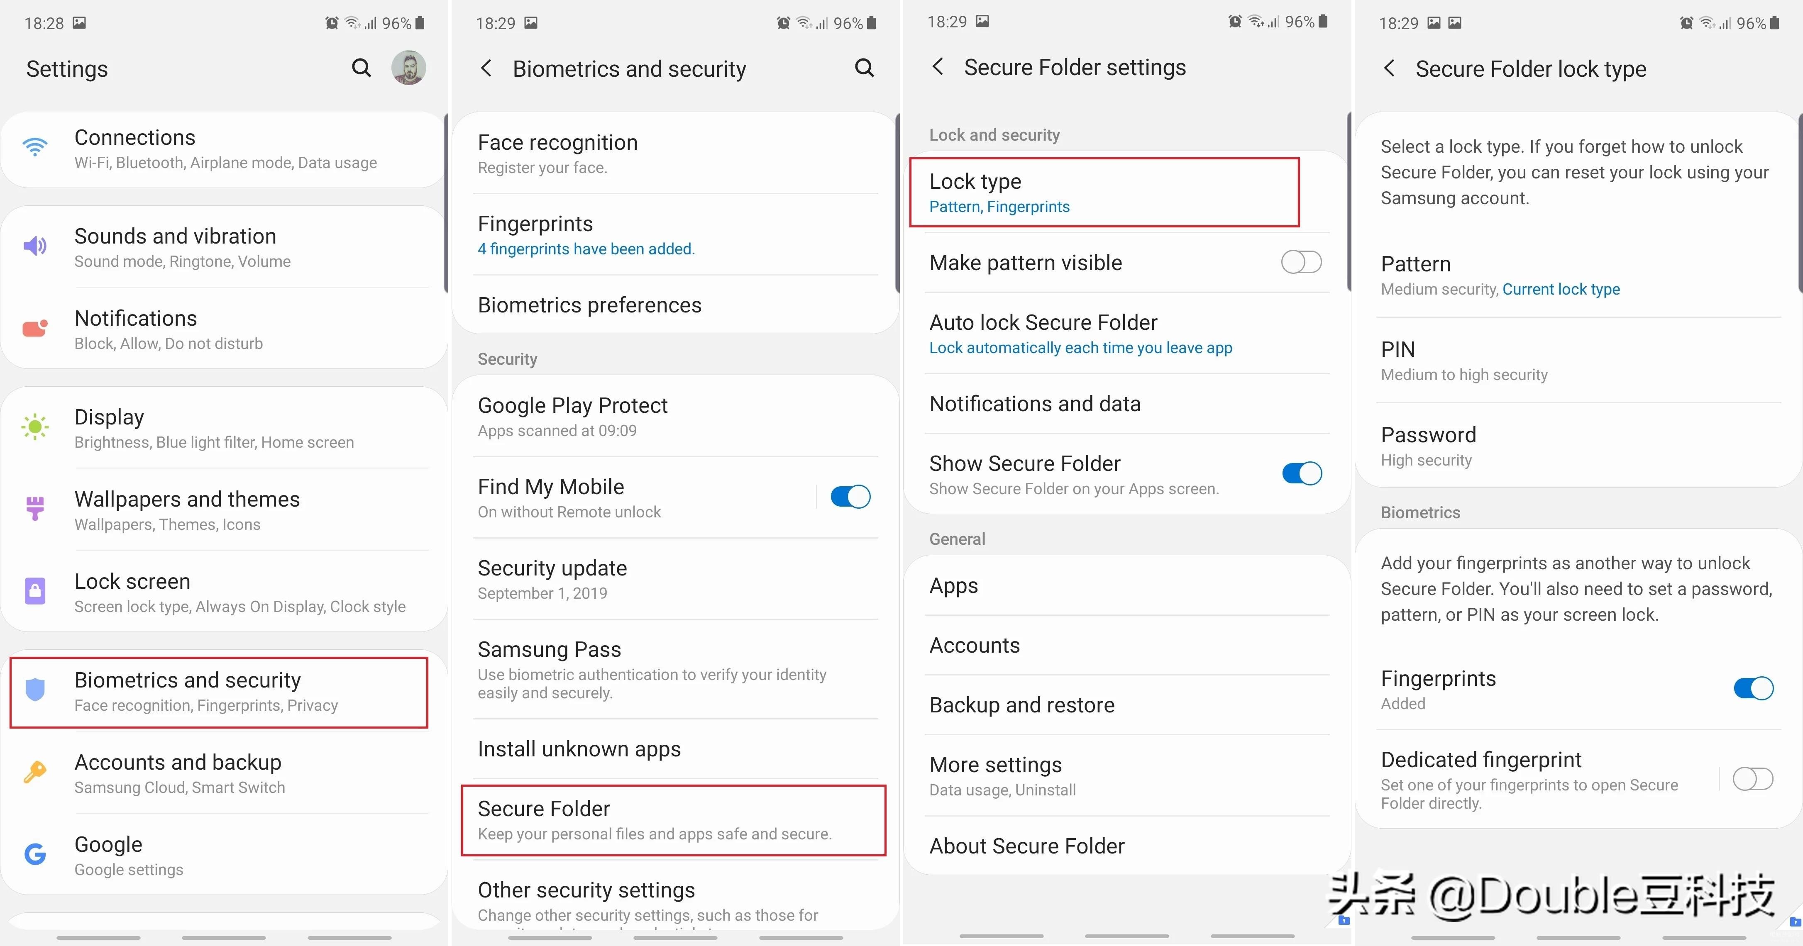This screenshot has width=1803, height=946.
Task: Choose Password high security lock
Action: (1578, 446)
